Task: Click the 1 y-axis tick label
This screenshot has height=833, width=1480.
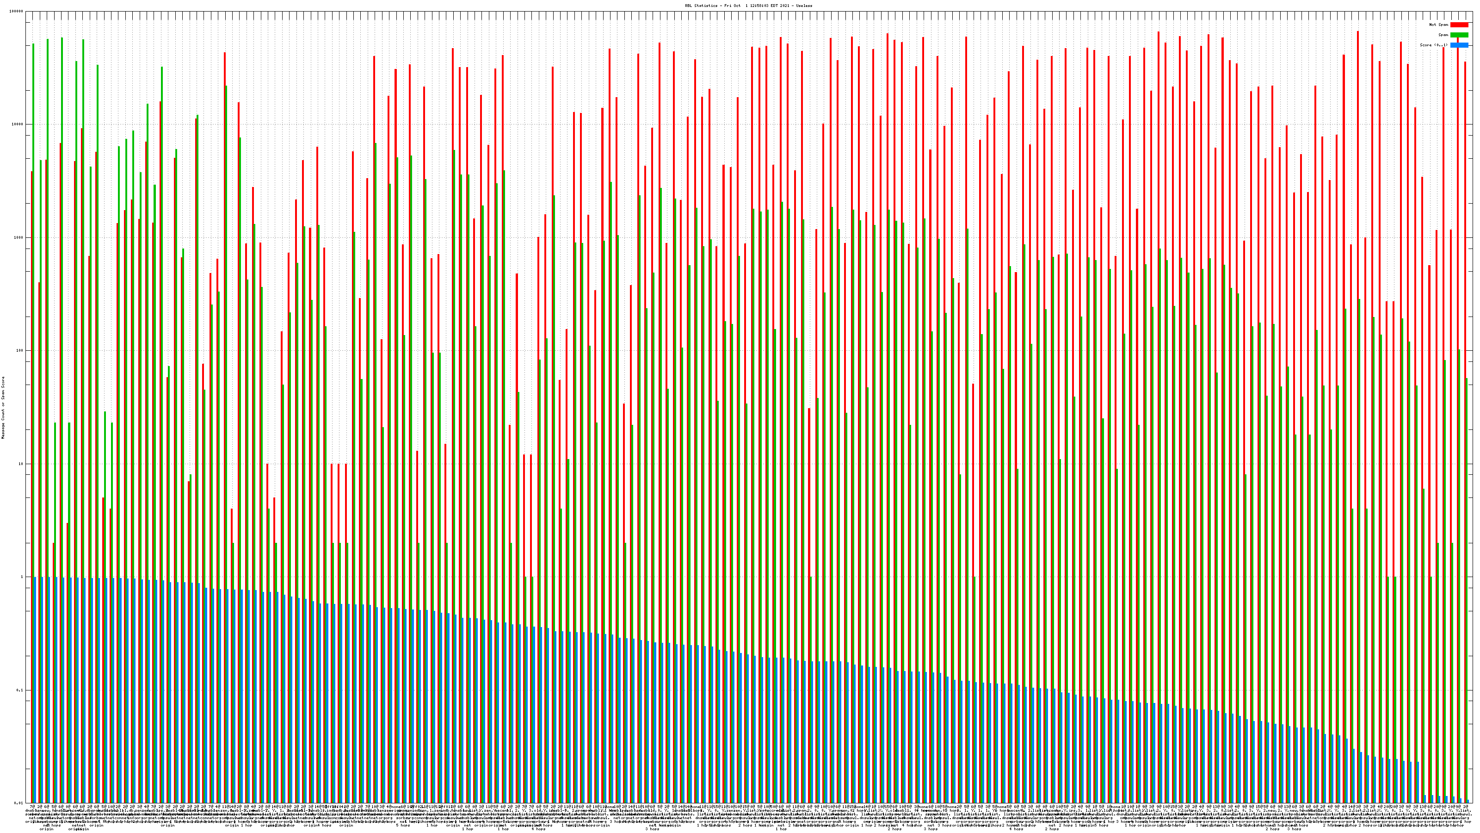Action: point(22,577)
